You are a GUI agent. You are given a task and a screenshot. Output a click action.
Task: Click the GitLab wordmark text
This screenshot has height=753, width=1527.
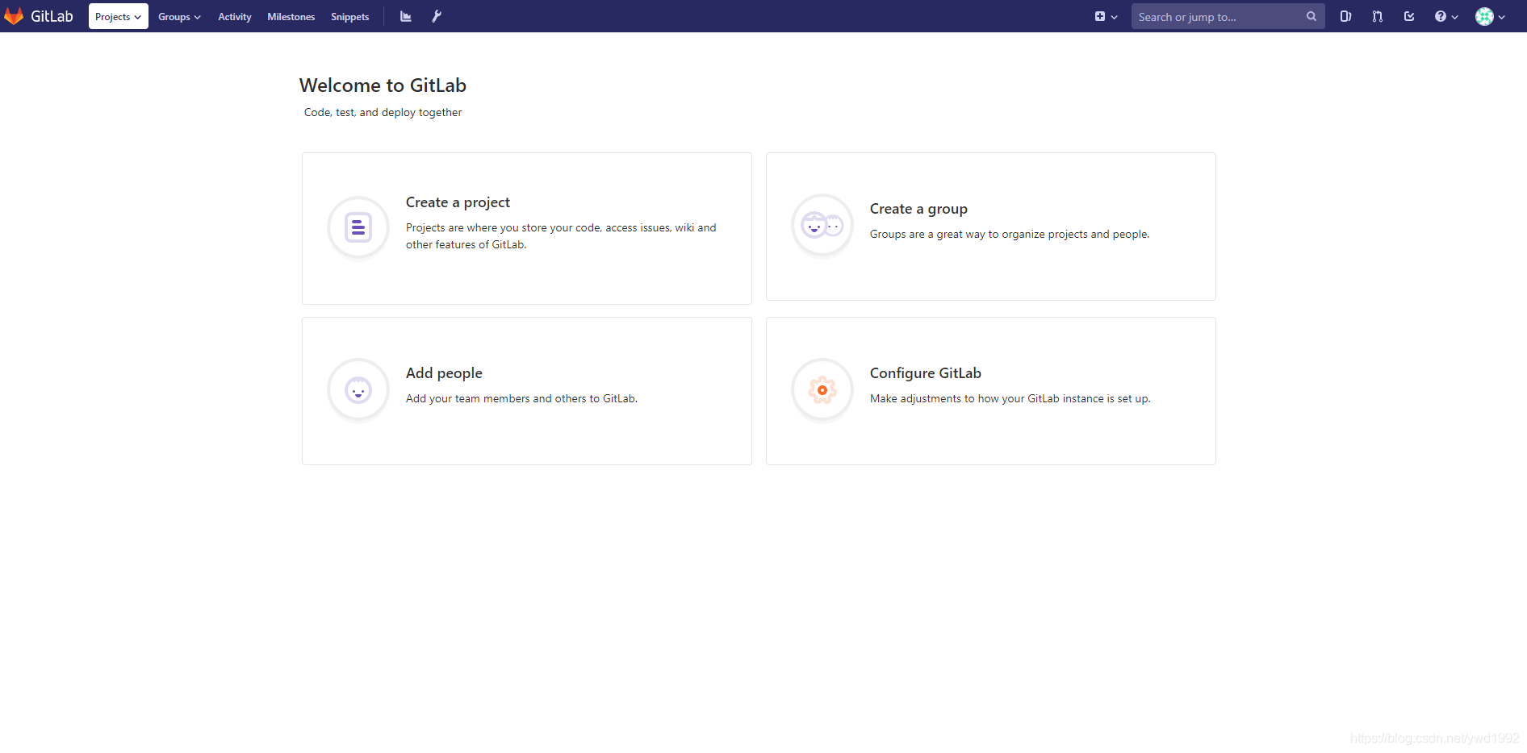(52, 16)
